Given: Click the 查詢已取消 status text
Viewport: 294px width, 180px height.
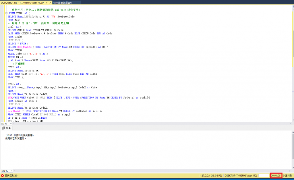Looking at the screenshot, I should point(11,175).
